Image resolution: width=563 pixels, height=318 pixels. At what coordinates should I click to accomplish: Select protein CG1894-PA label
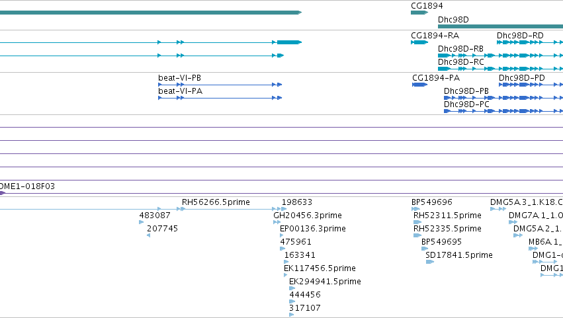click(436, 78)
